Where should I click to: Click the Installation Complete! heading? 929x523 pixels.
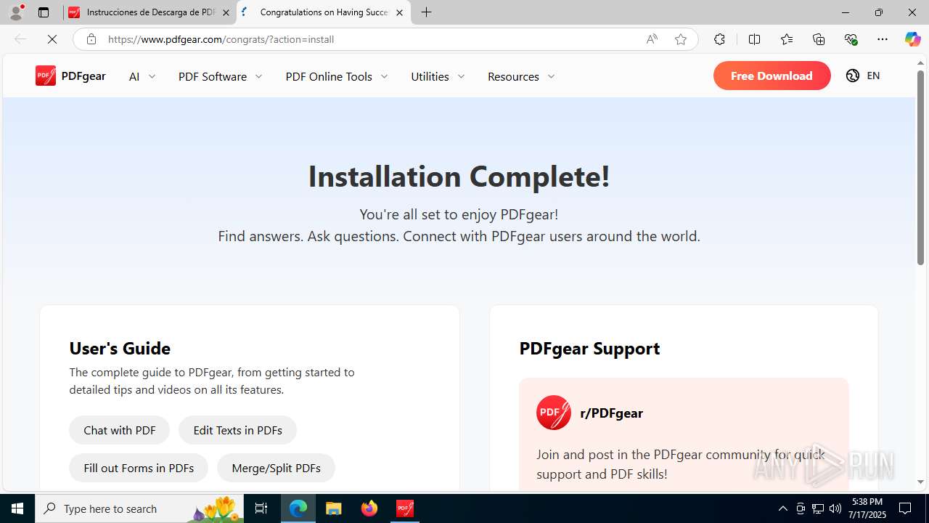(459, 176)
